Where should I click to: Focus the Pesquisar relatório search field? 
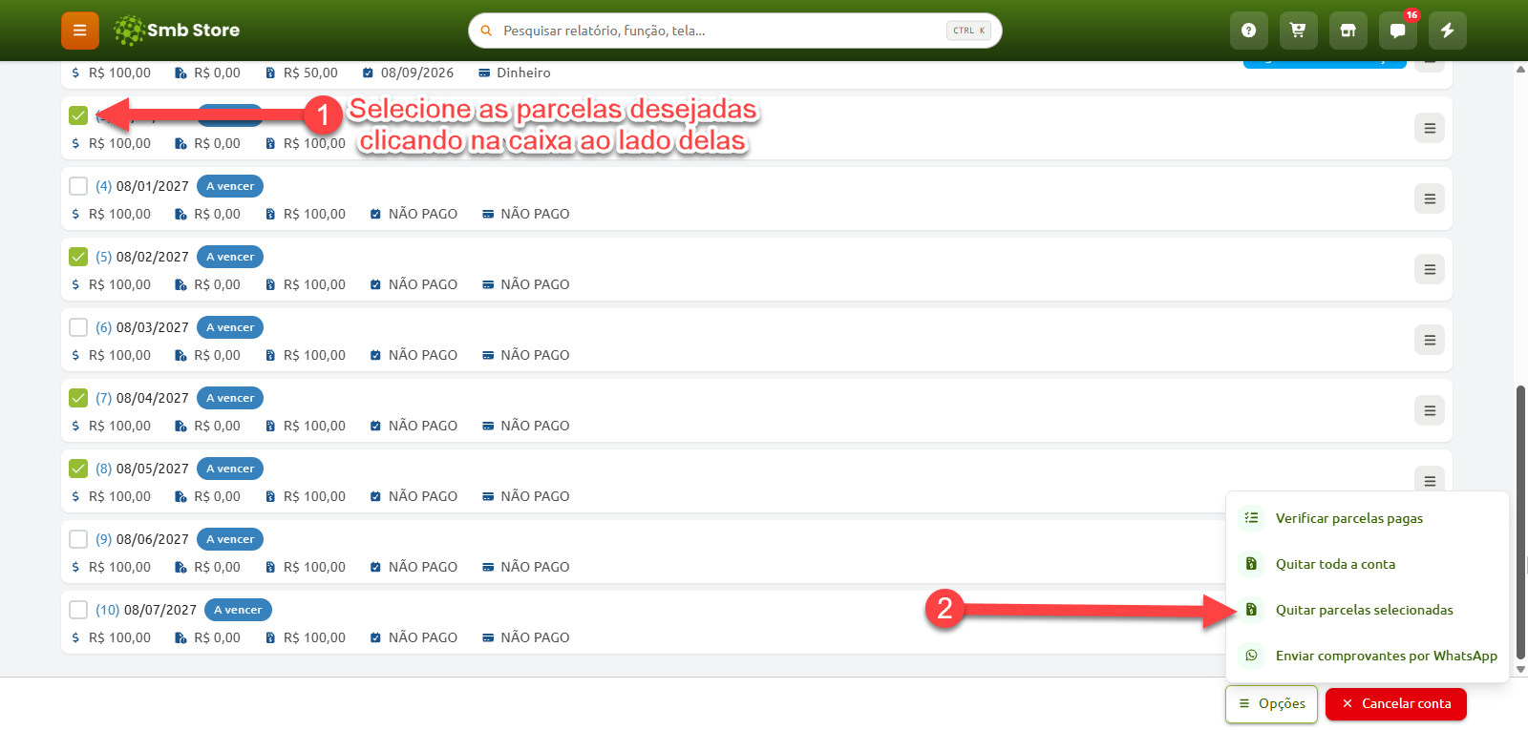735,31
